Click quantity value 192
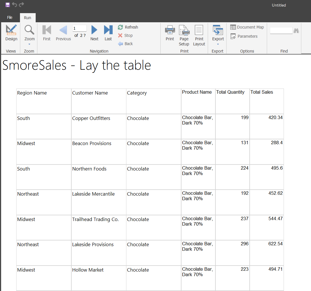This screenshot has height=291, width=311. click(245, 193)
